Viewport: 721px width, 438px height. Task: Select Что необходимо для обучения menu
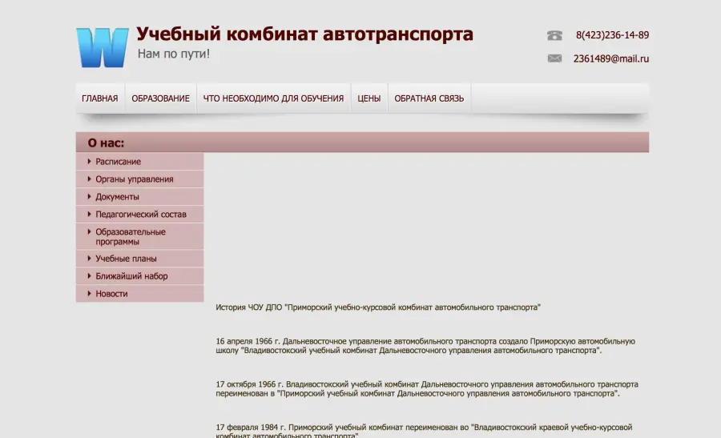tap(273, 98)
